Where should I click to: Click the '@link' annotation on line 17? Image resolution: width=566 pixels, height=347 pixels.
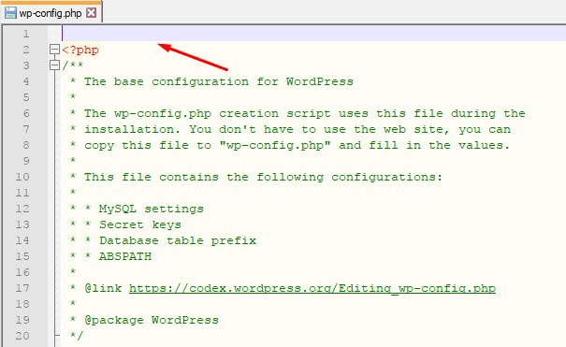103,288
